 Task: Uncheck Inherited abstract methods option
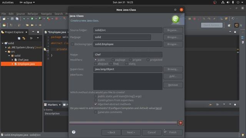pos(96,104)
